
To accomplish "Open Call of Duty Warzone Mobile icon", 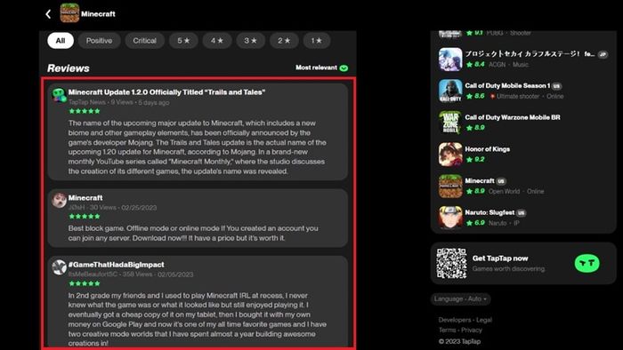I will click(450, 123).
